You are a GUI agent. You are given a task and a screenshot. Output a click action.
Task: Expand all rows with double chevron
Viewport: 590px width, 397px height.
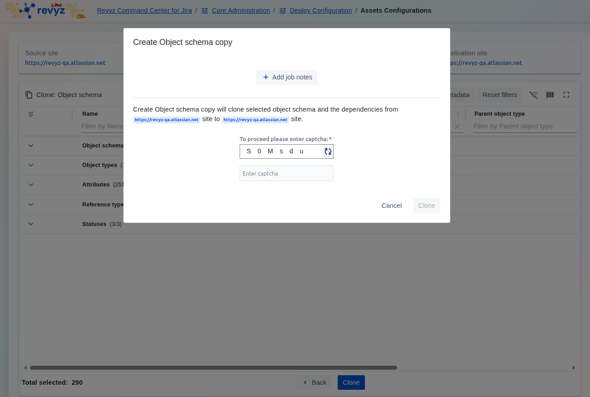31,114
